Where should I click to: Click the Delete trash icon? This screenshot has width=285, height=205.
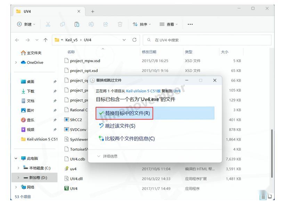120,24
